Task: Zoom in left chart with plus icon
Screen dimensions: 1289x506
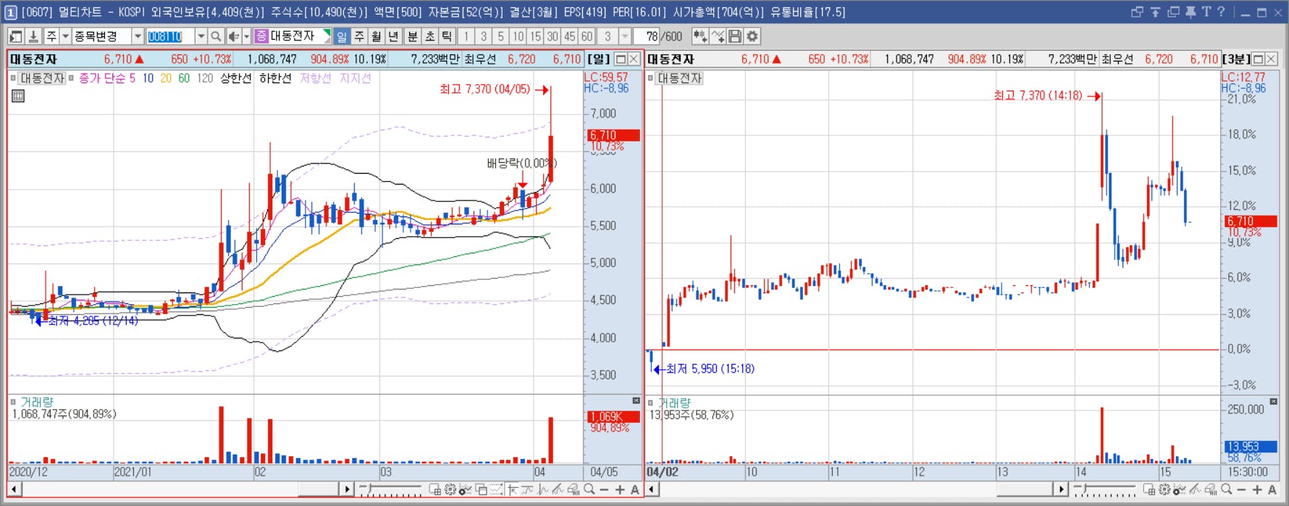Action: coord(620,490)
